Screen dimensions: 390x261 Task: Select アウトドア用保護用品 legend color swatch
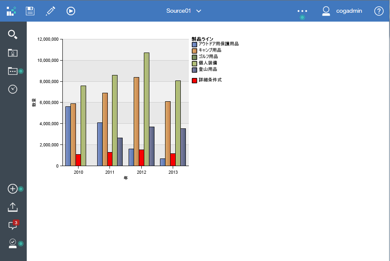point(194,44)
